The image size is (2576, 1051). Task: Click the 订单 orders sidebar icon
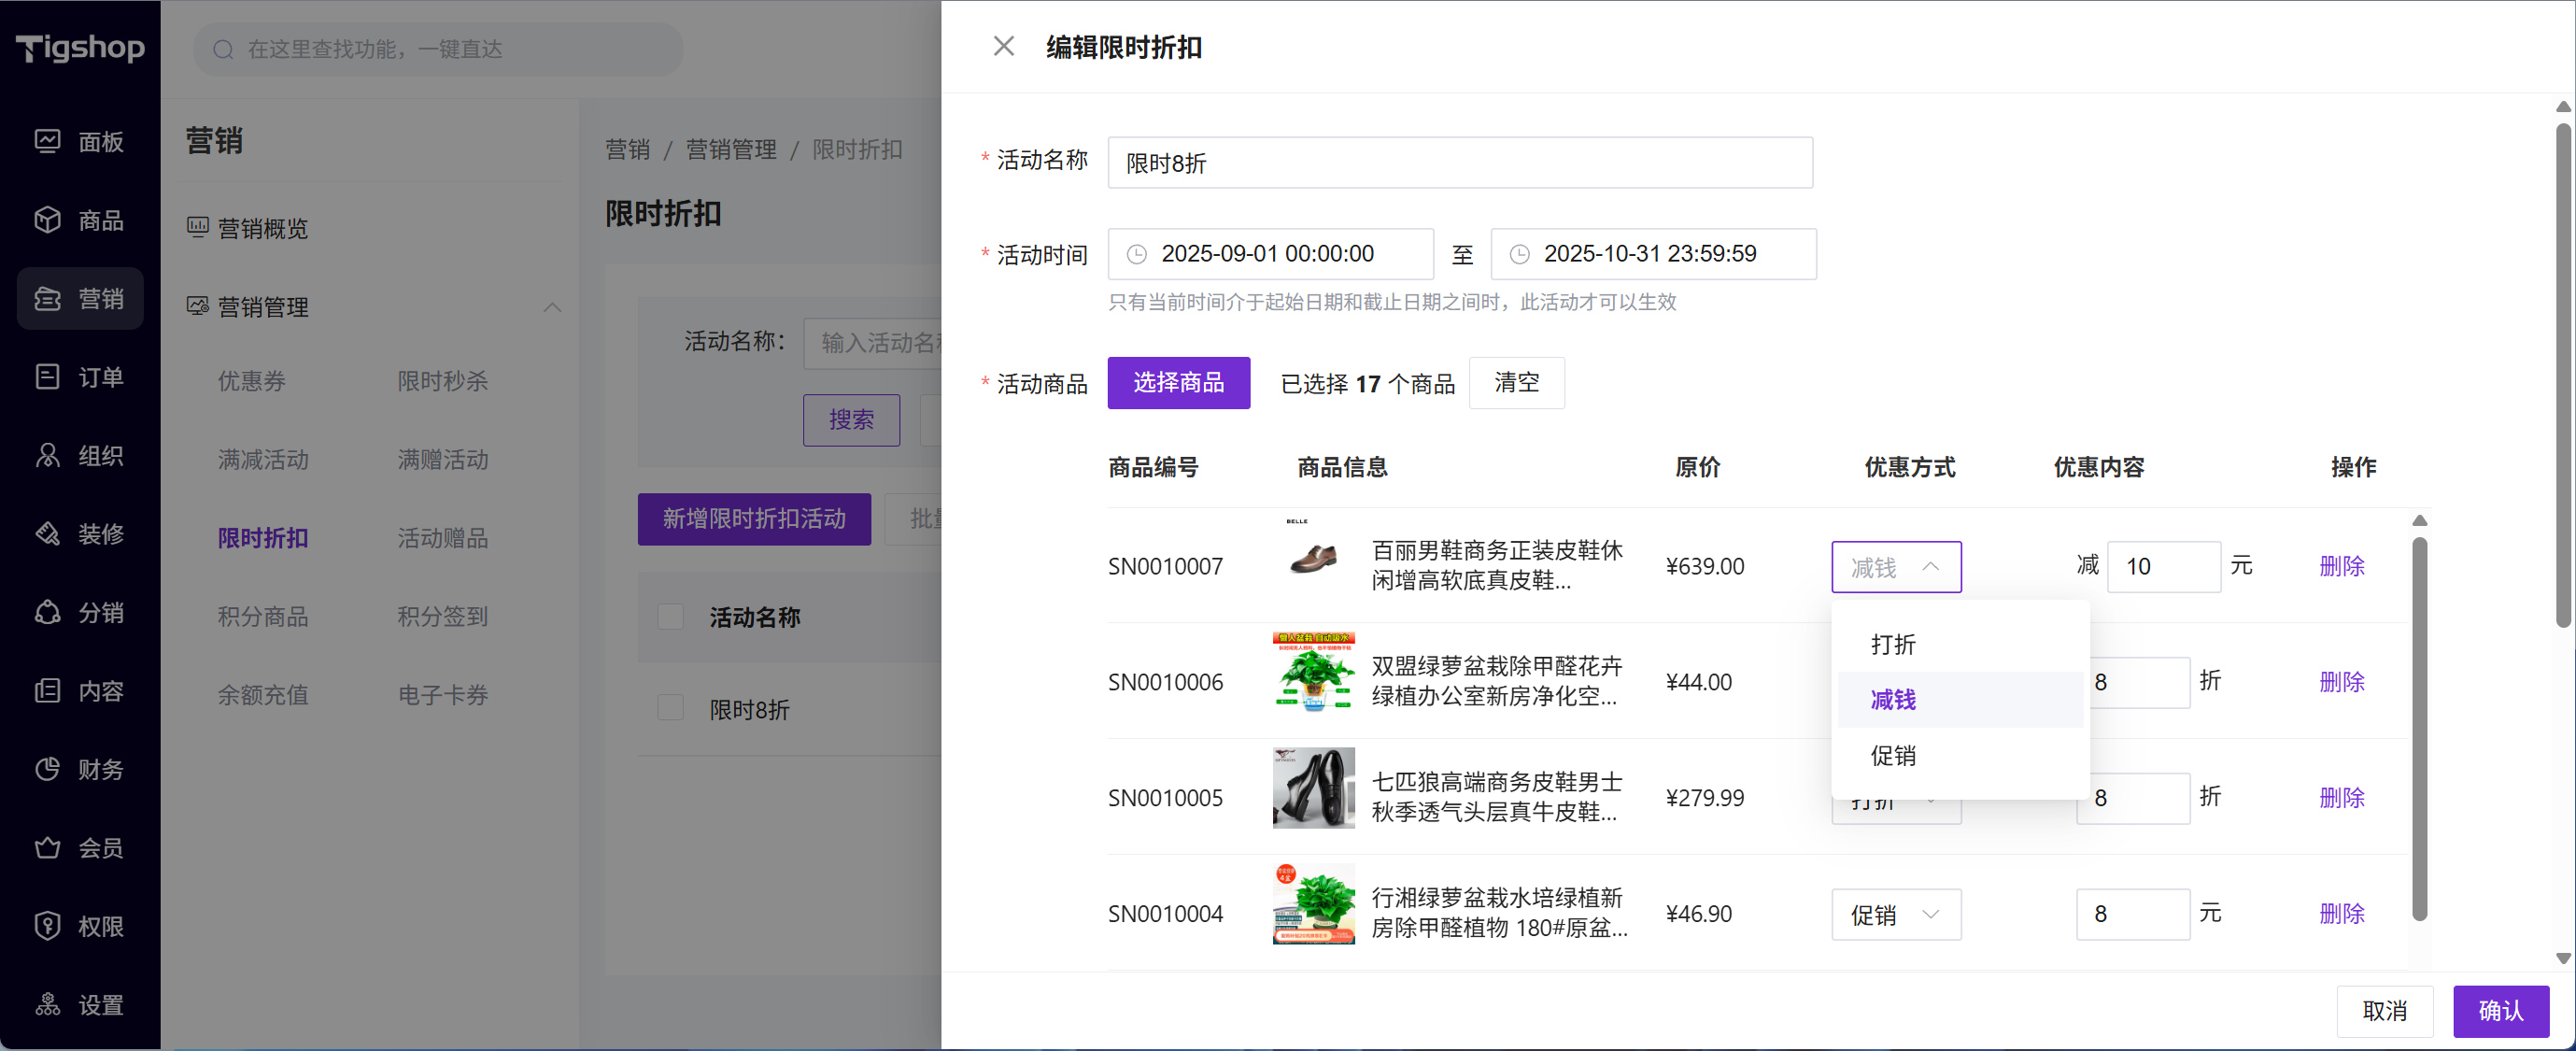click(47, 377)
